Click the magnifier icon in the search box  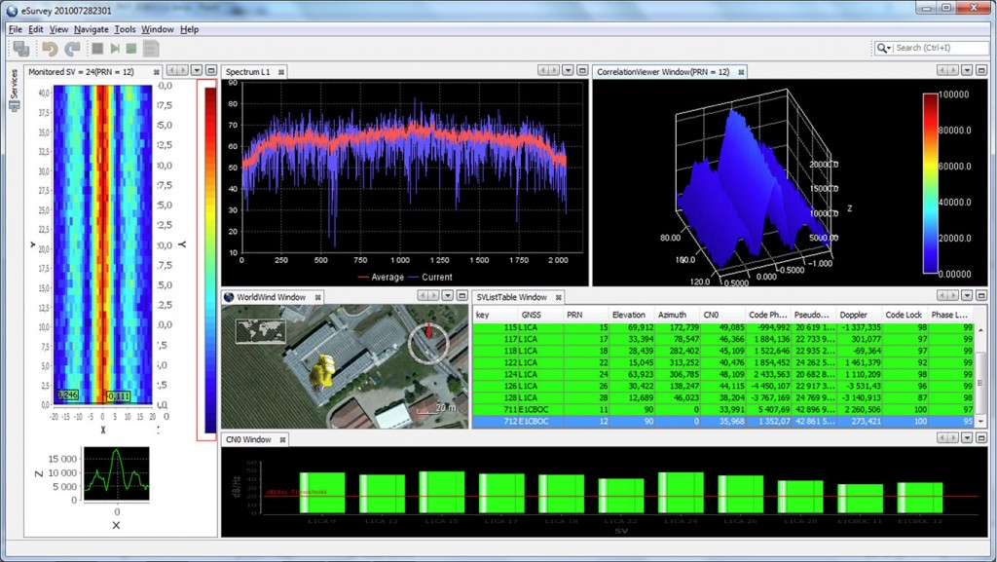881,47
